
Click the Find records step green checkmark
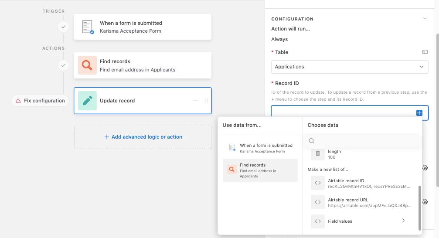point(63,65)
